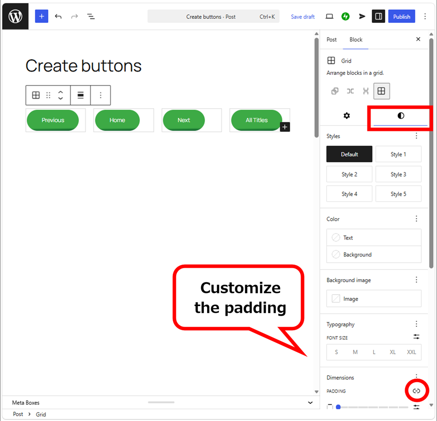Move block down arrow

pyautogui.click(x=61, y=98)
